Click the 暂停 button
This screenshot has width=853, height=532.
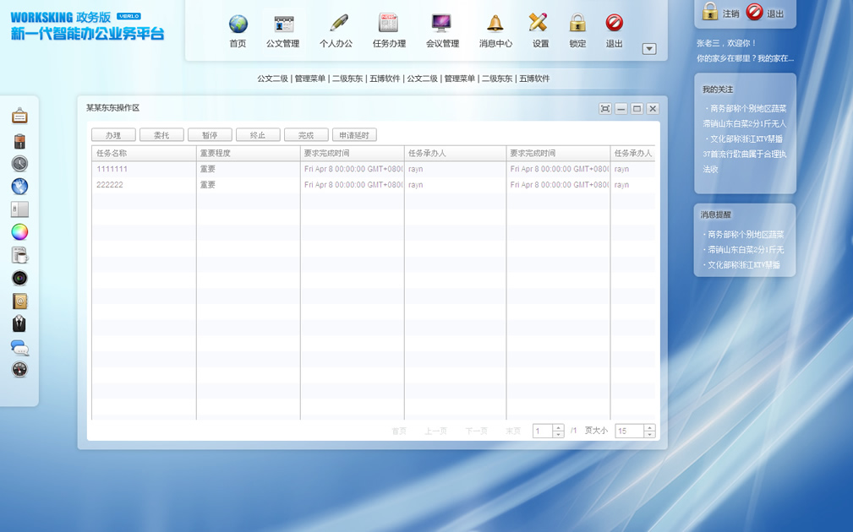point(210,135)
